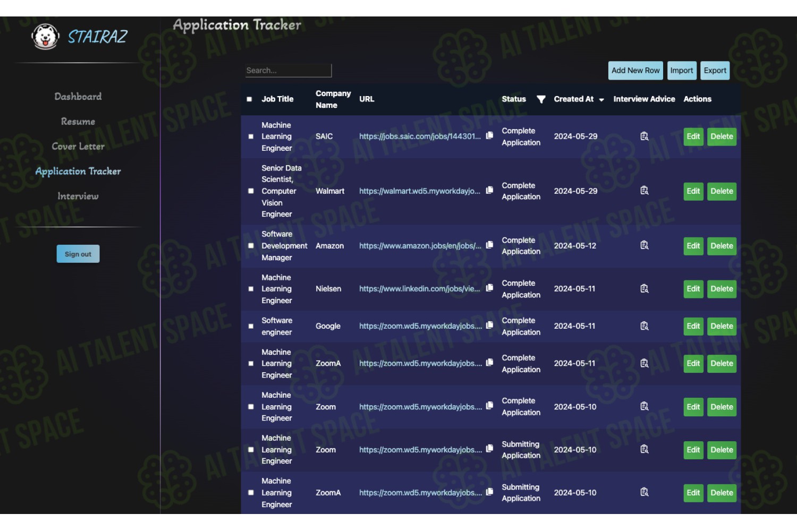This screenshot has width=797, height=531.
Task: Open interview advice for SAIC
Action: pos(645,136)
